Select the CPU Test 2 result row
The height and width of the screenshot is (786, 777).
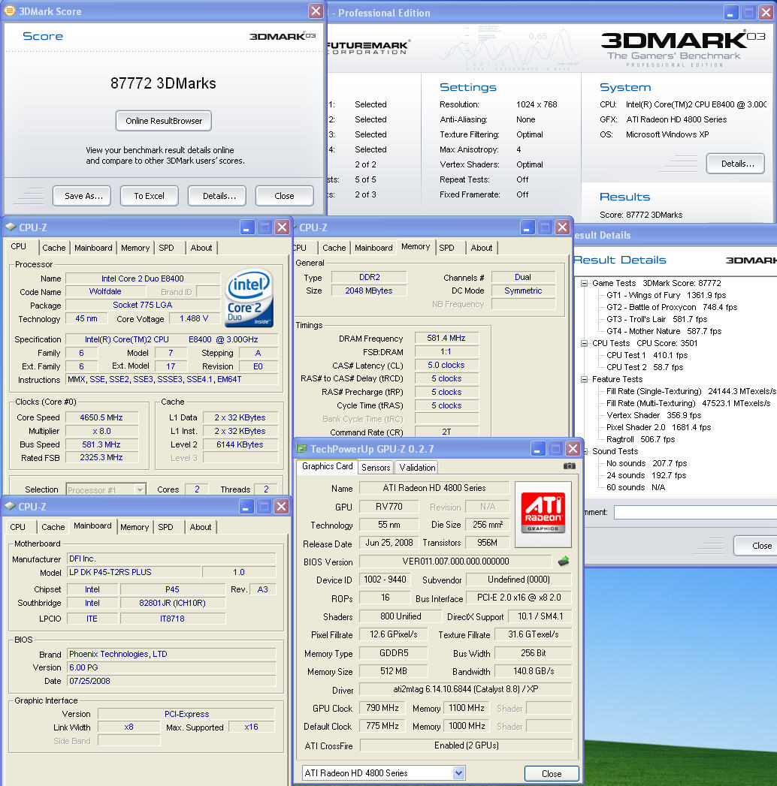coord(645,367)
